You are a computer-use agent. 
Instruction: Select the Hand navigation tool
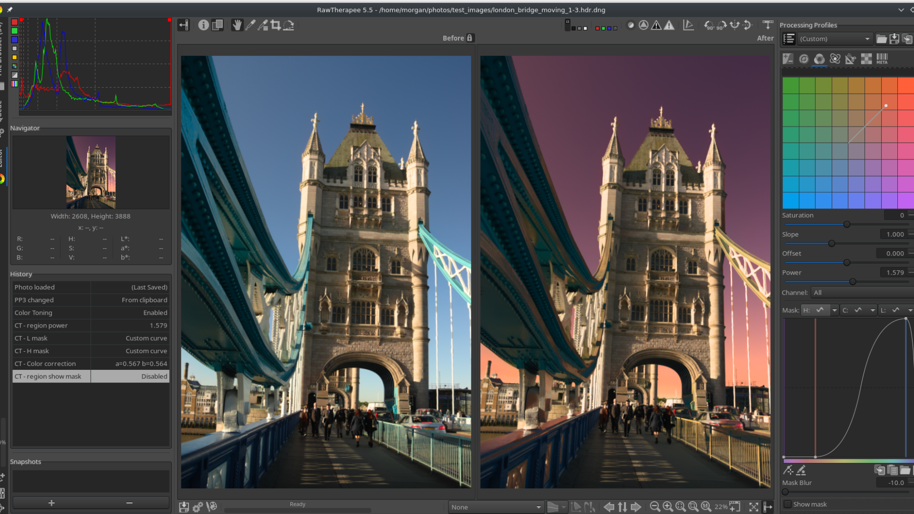click(x=237, y=25)
